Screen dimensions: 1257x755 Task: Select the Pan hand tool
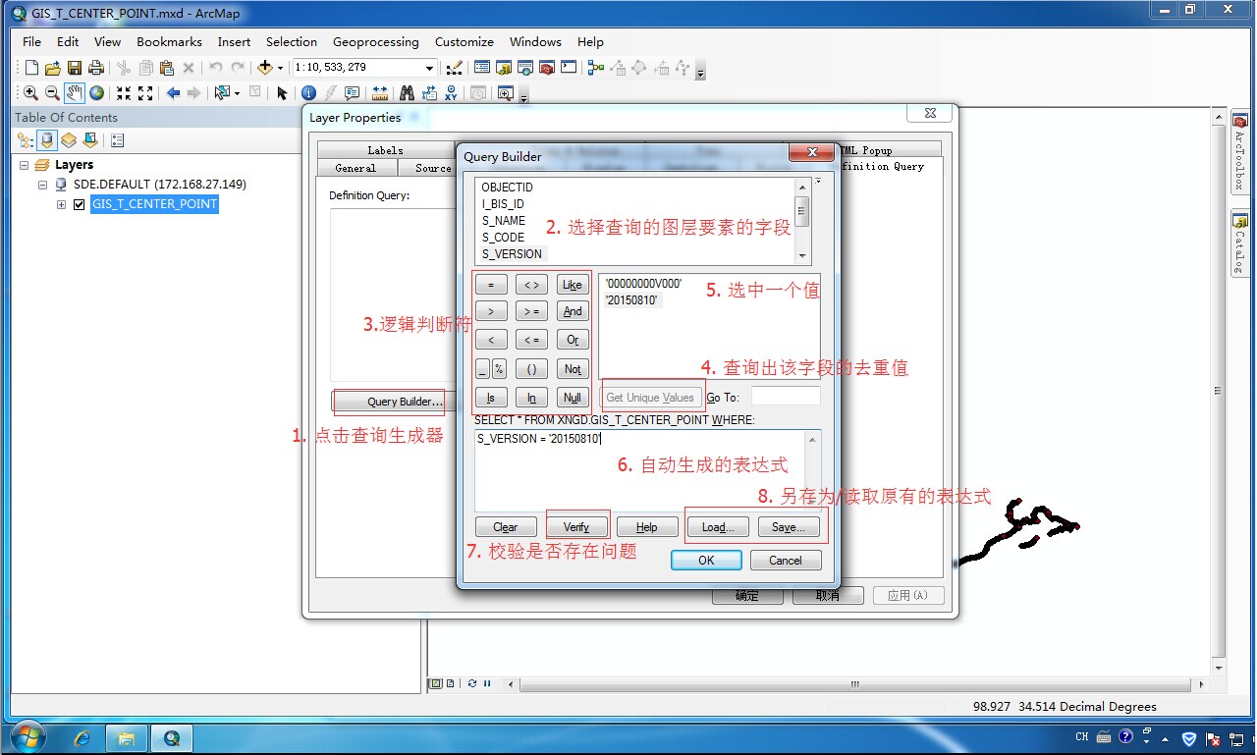[75, 93]
